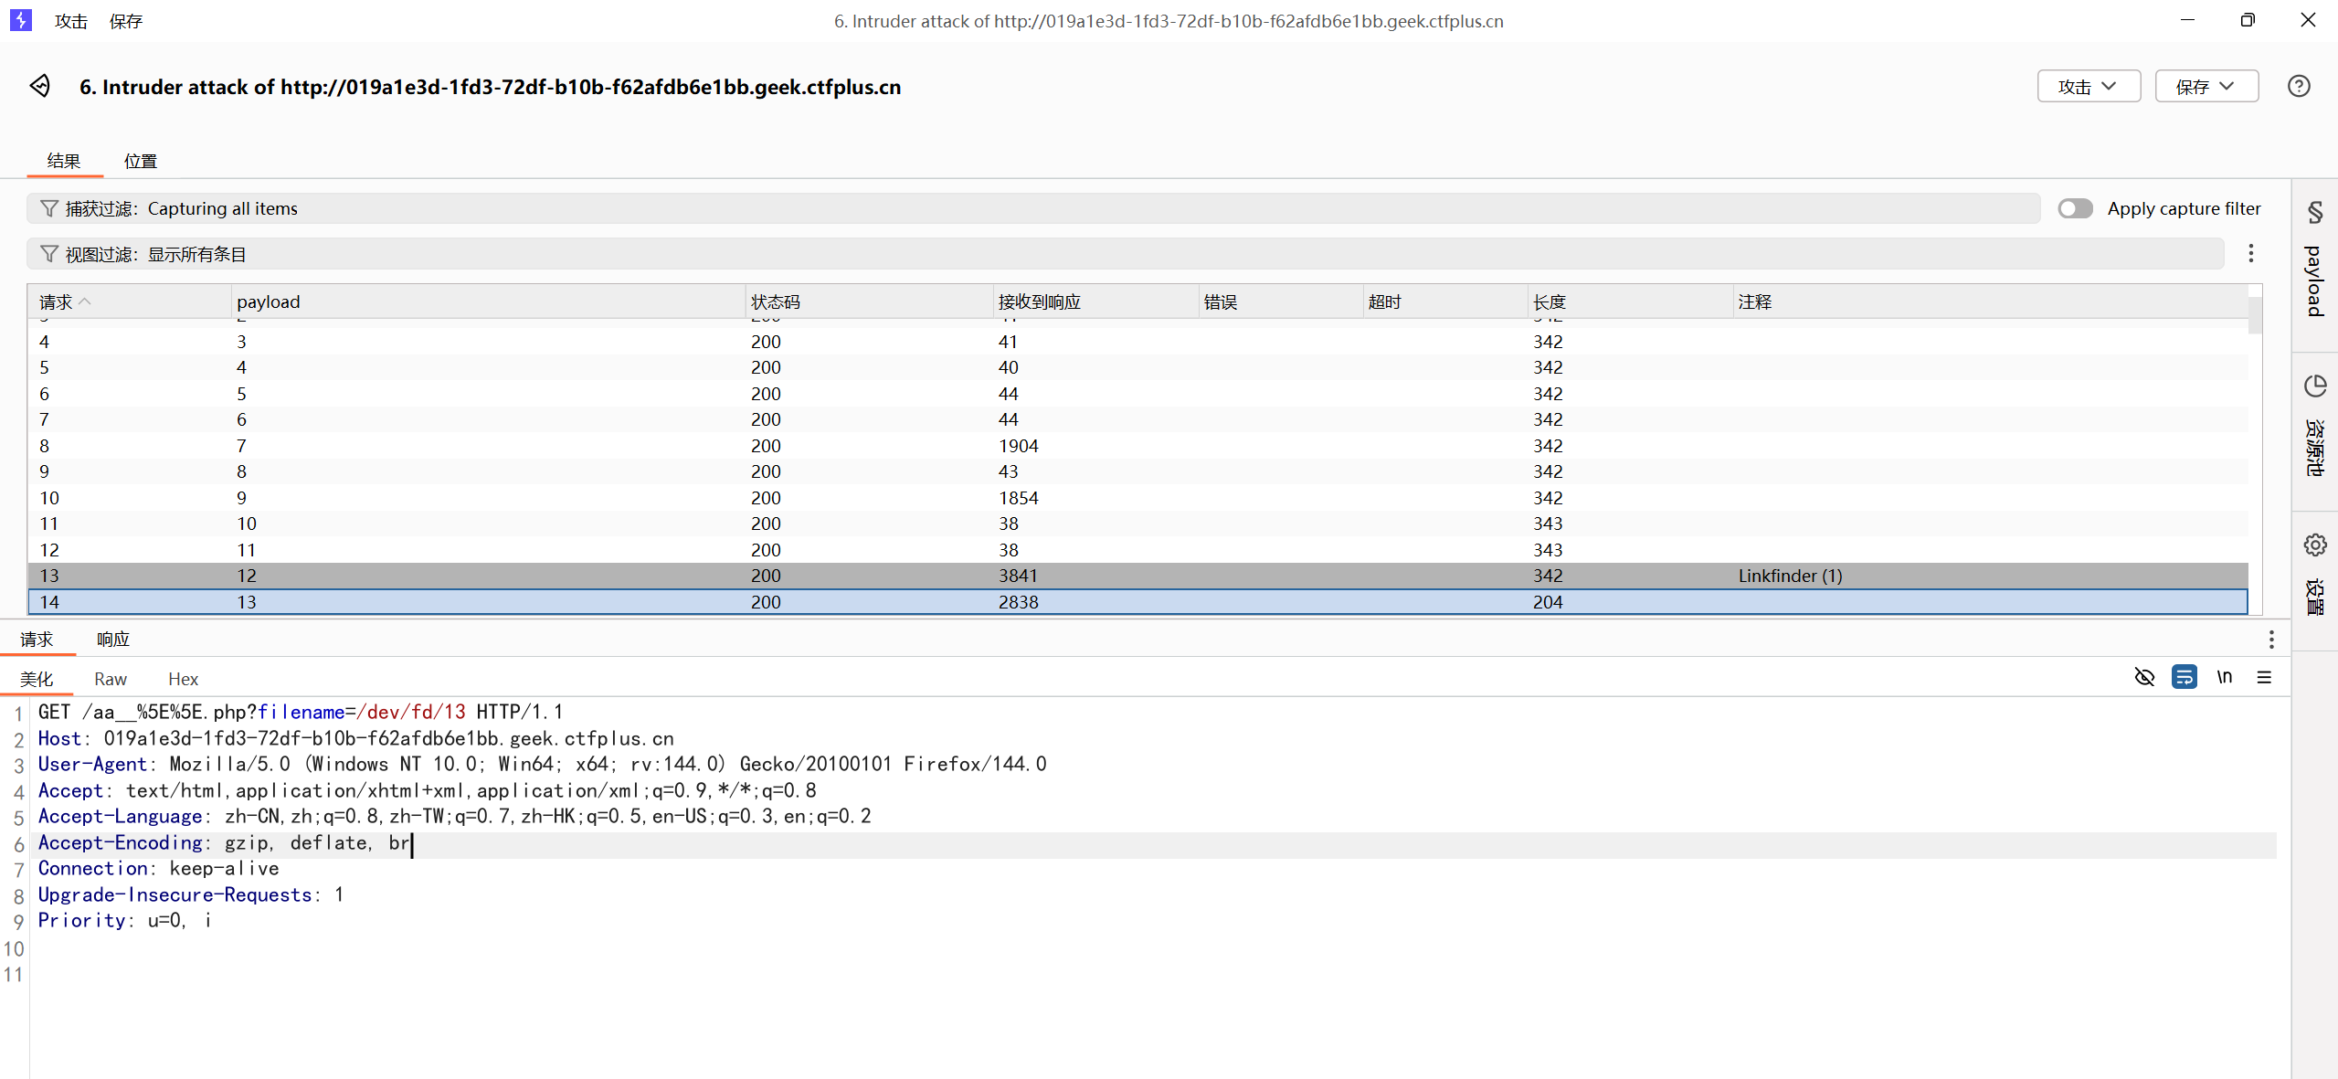Image resolution: width=2338 pixels, height=1079 pixels.
Task: Click the editor hamburger menu icon
Action: pyautogui.click(x=2264, y=677)
